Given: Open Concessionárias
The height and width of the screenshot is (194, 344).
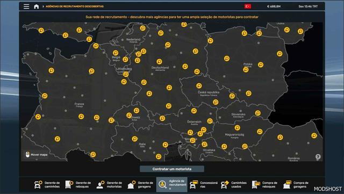Looking at the screenshot, I should (204, 184).
